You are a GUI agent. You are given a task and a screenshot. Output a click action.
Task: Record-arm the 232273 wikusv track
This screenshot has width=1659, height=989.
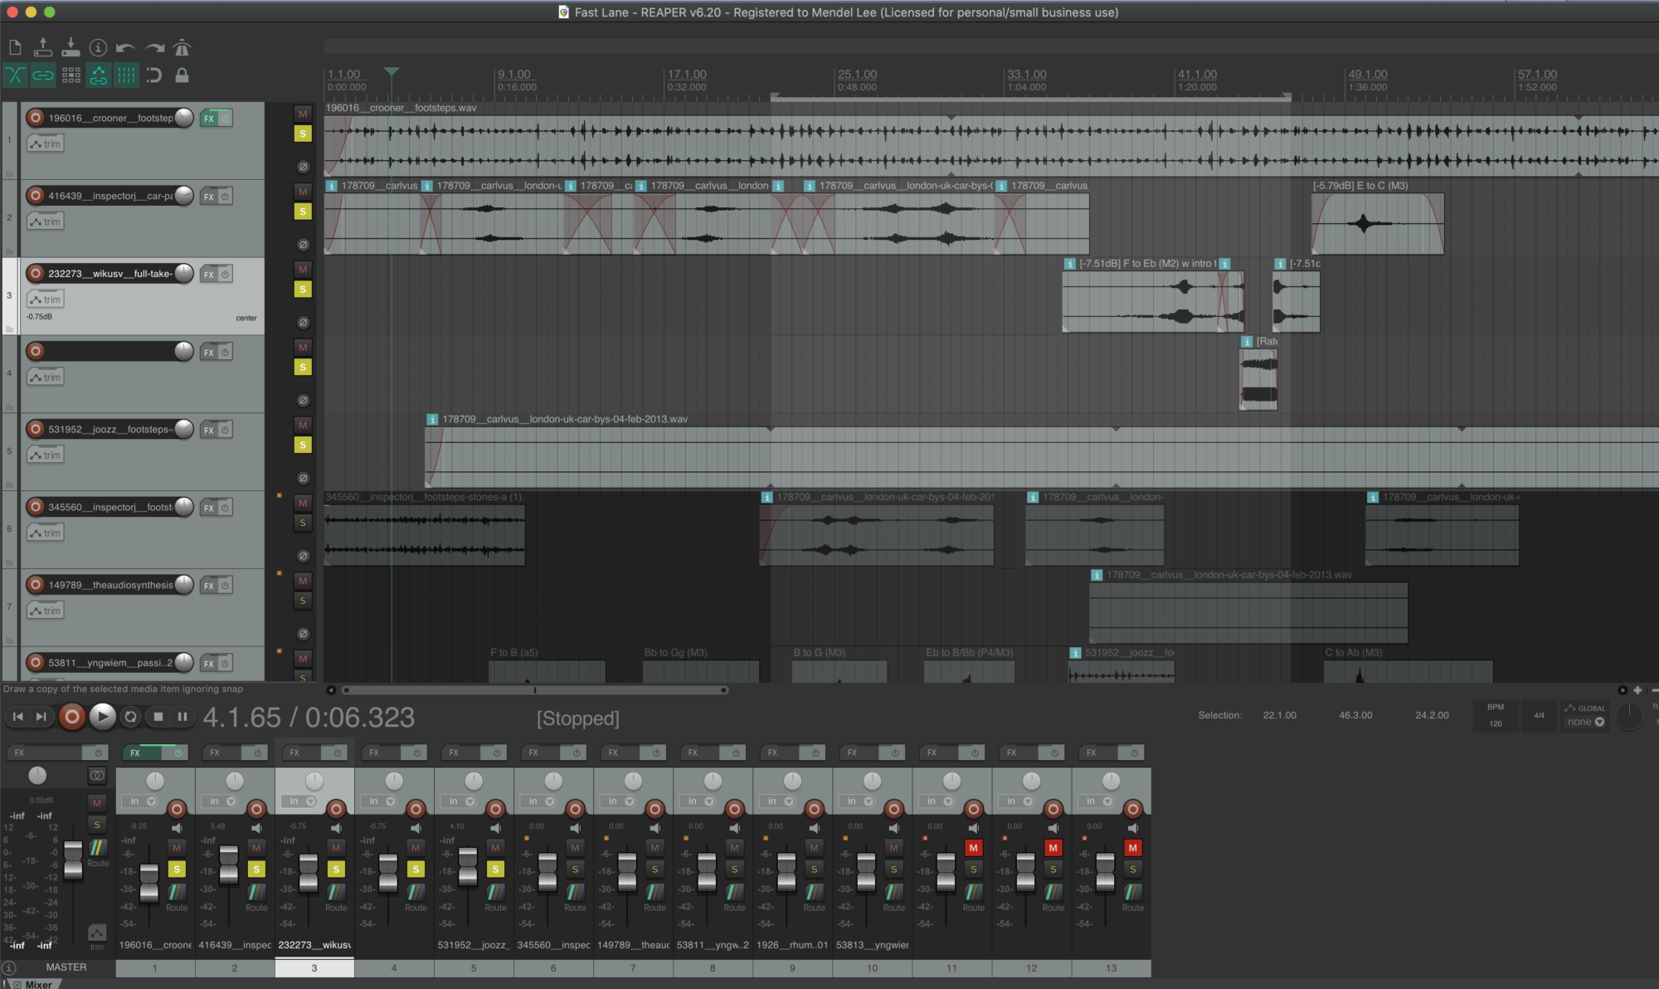36,273
